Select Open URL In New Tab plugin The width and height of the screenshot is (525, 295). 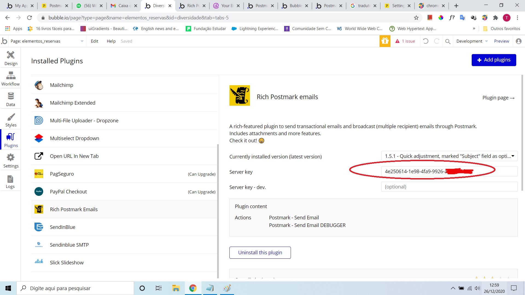click(x=124, y=156)
